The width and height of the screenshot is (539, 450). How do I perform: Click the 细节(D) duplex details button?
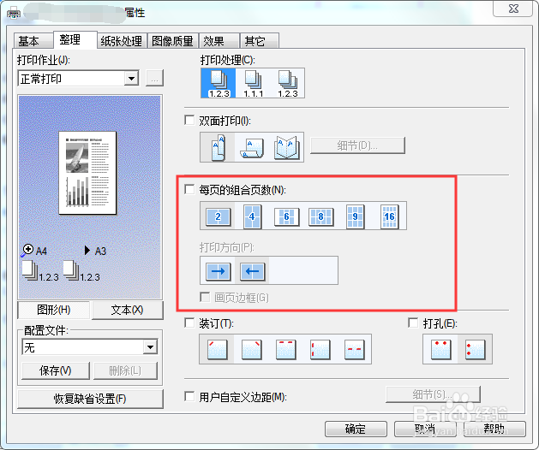coord(357,145)
